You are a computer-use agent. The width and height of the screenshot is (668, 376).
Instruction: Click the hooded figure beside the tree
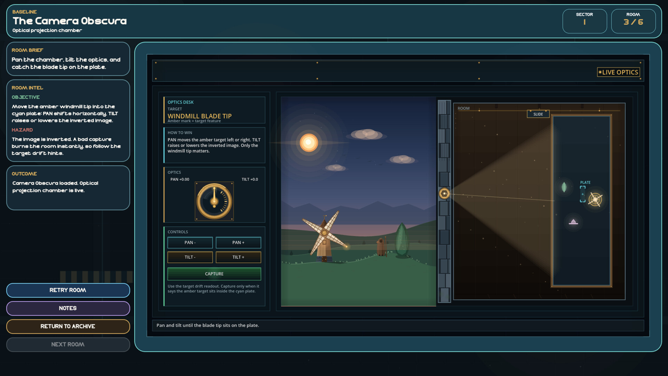coord(382,246)
